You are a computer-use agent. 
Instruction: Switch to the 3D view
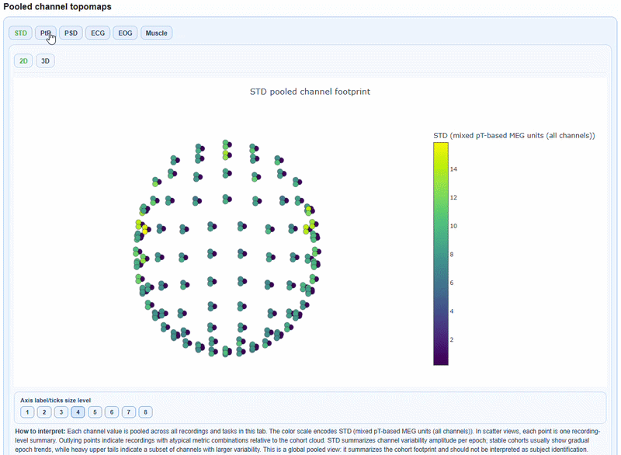[45, 61]
